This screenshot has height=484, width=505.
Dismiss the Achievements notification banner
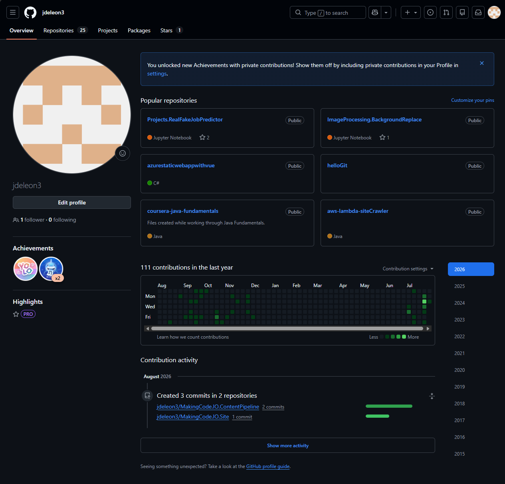coord(482,63)
